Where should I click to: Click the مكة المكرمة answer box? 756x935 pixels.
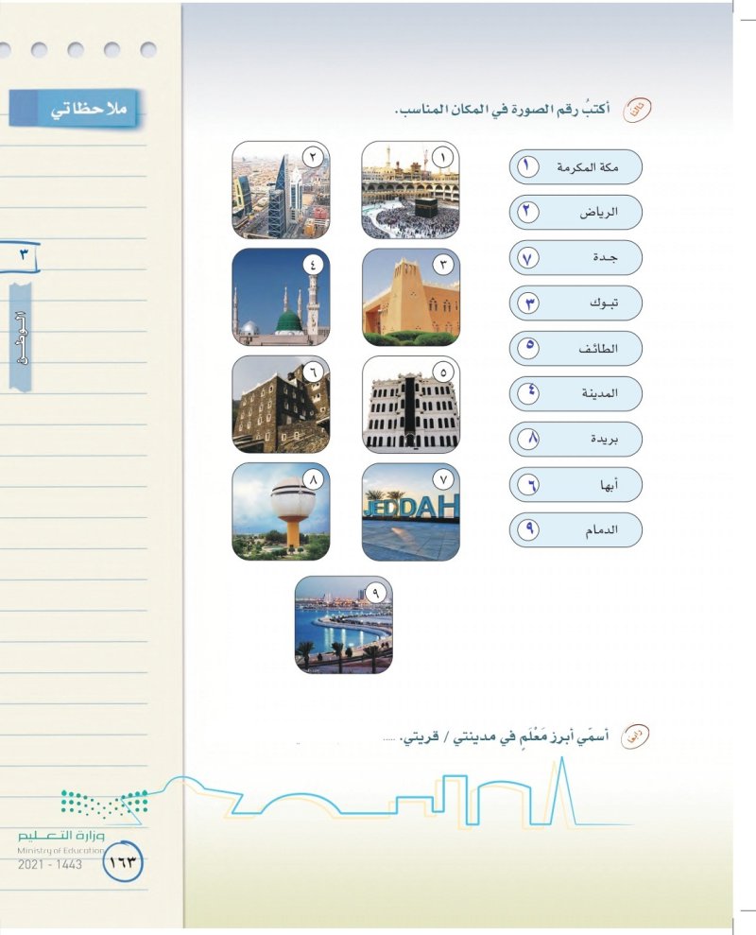(576, 167)
